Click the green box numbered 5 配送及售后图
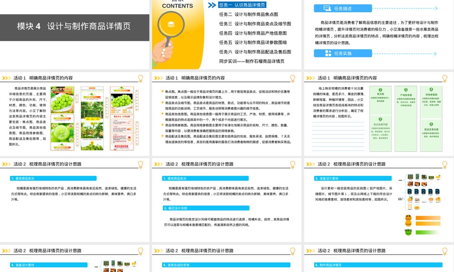The image size is (454, 272). pos(431,135)
